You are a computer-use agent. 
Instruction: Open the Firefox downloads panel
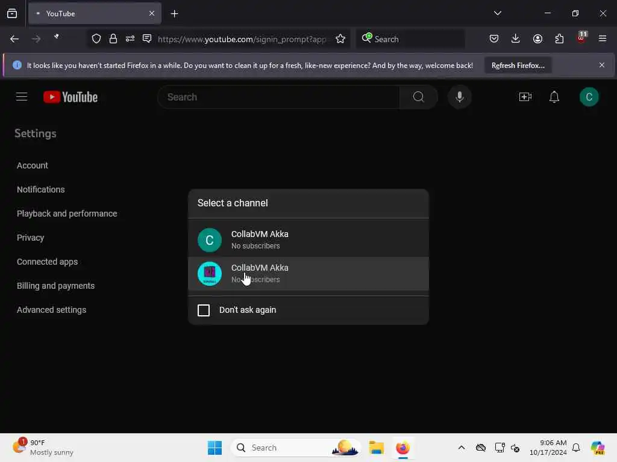[x=516, y=38]
